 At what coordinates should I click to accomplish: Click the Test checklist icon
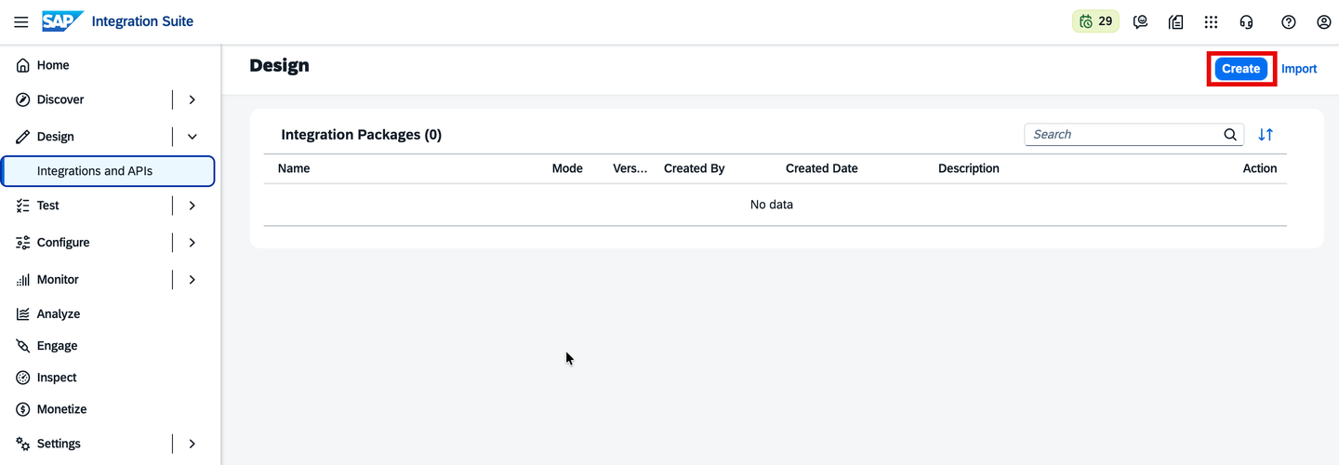(x=23, y=206)
